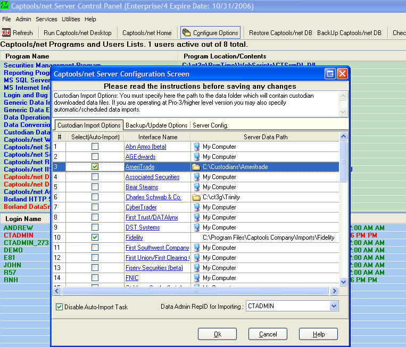406x347 pixels.
Task: Click the Configure Options toolbar icon
Action: [x=186, y=33]
